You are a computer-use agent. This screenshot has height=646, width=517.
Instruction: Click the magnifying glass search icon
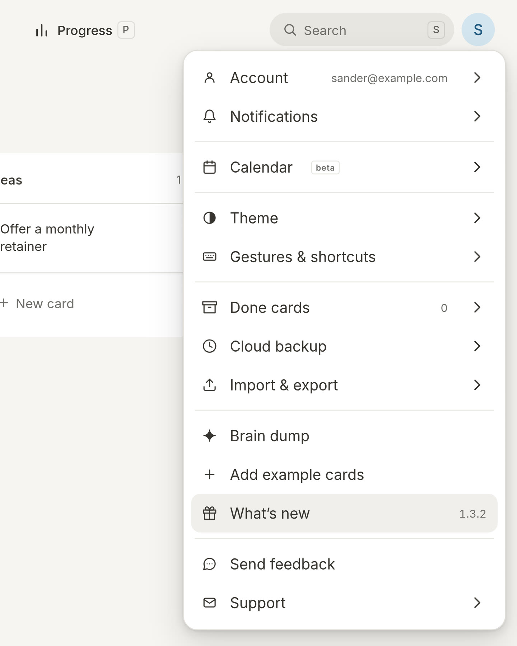(x=290, y=30)
